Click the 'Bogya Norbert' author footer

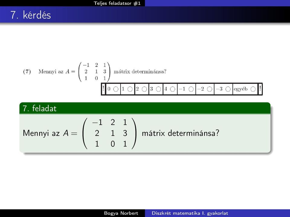tap(121, 213)
